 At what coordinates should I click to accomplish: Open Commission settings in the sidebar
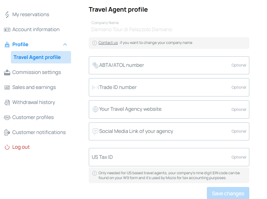pyautogui.click(x=36, y=72)
